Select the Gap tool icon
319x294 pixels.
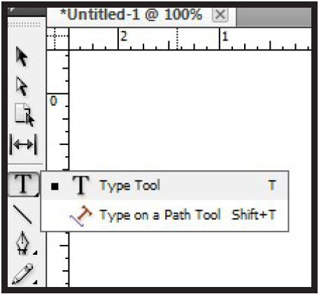23,144
